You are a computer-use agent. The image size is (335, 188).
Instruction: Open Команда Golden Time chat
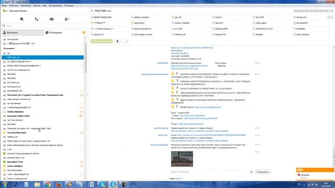click(43, 116)
